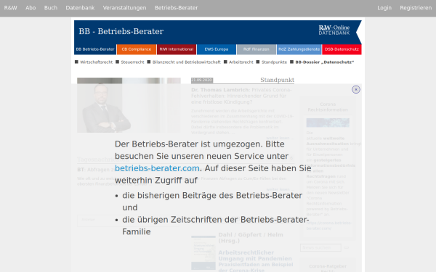Open the Wirtschaftsrecht category

96,62
